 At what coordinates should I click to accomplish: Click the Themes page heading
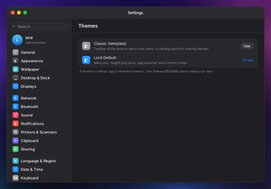click(x=88, y=26)
